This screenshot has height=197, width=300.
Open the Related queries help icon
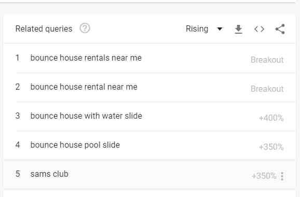click(85, 29)
